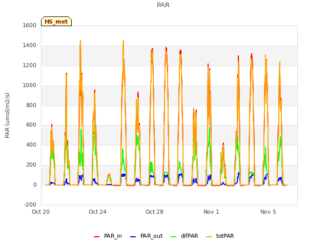Click the blue PAR_out legend color marker
Screen dimensions: 328x246
click(x=133, y=237)
